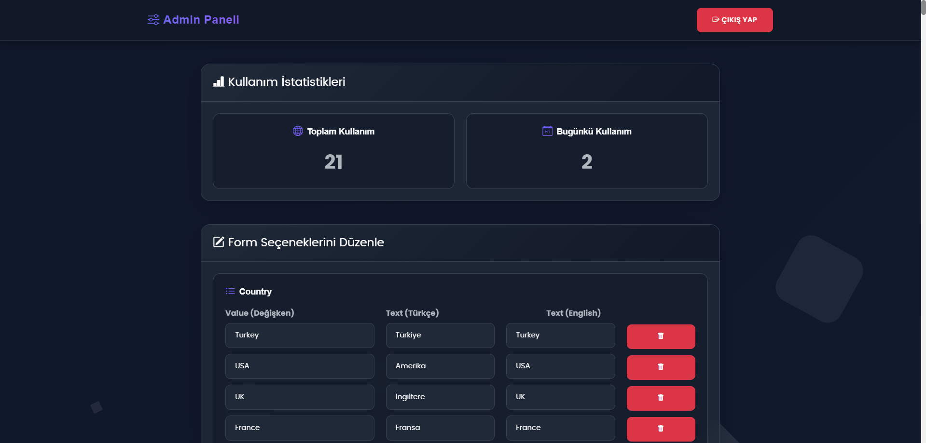This screenshot has width=926, height=443.
Task: Click the list icon beside Country
Action: 230,291
